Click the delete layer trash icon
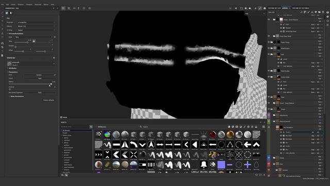 (323, 12)
